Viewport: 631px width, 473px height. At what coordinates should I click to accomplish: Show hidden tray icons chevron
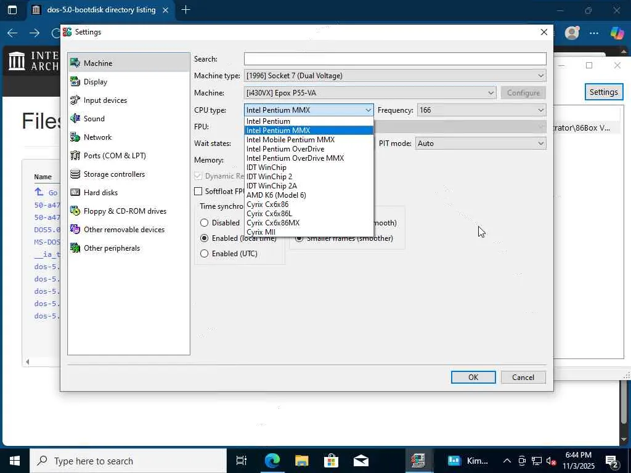point(507,461)
